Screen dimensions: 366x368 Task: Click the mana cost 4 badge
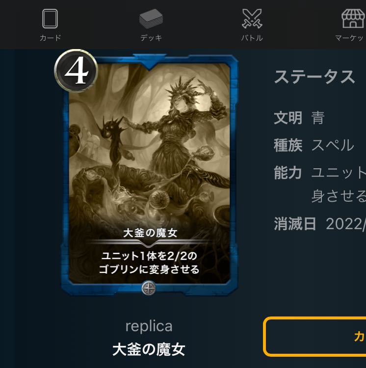76,70
